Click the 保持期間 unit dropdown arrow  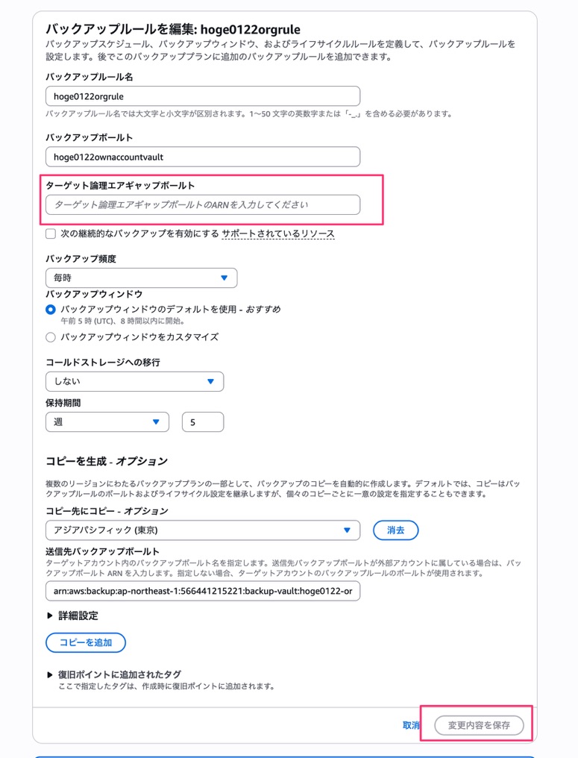[156, 422]
